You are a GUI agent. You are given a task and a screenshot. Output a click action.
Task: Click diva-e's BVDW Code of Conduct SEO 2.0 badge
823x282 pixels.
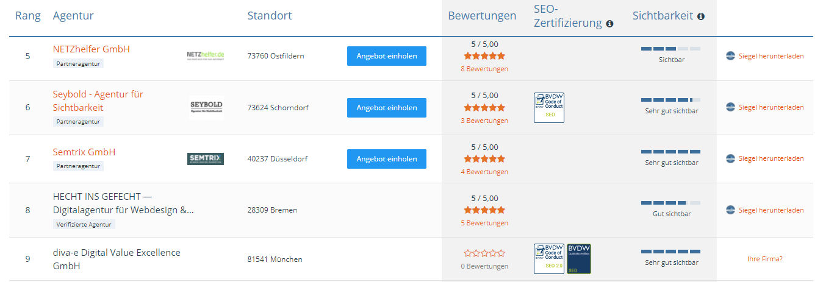548,259
